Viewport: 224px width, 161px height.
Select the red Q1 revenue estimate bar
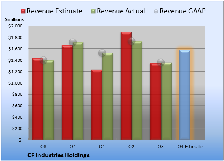coord(97,105)
